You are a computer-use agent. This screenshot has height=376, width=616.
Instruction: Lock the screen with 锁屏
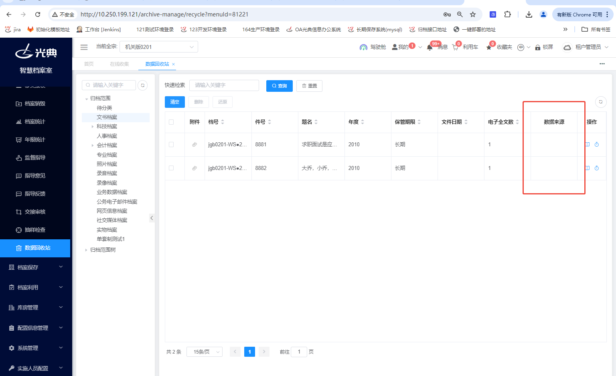[544, 47]
